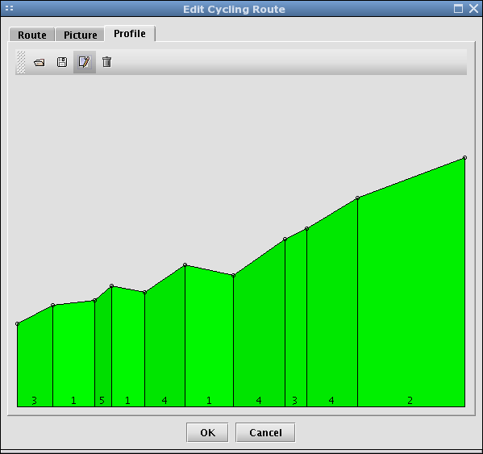Select the profile point above segment 2's start
483x454 pixels.
pos(358,198)
